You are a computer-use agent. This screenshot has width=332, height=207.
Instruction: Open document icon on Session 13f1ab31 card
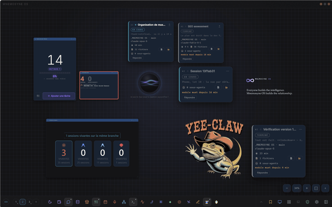(218, 87)
